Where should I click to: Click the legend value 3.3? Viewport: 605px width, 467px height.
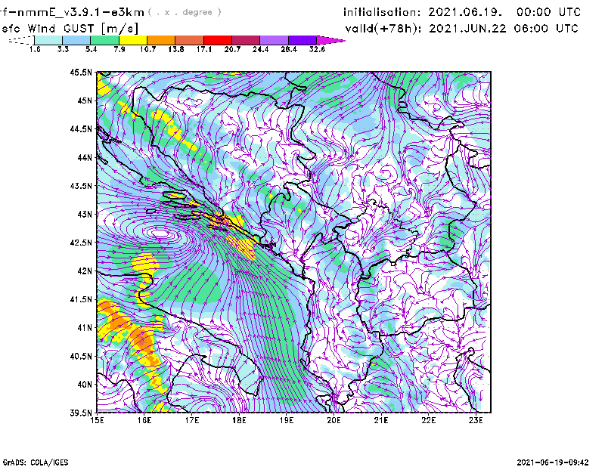tap(63, 49)
